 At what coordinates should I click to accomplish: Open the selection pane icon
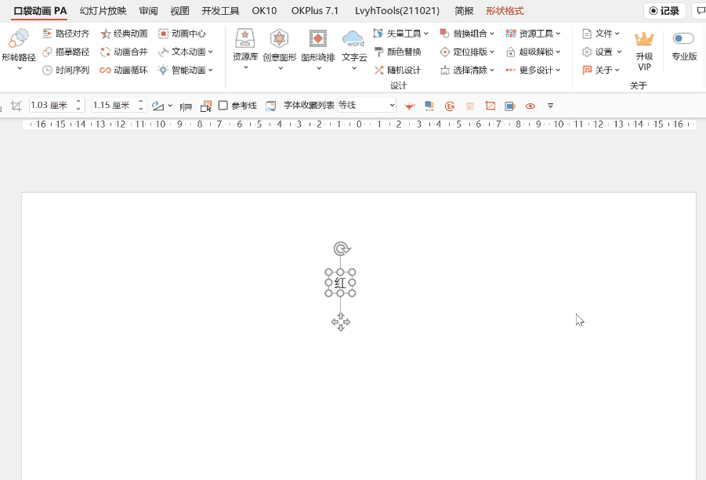[206, 106]
